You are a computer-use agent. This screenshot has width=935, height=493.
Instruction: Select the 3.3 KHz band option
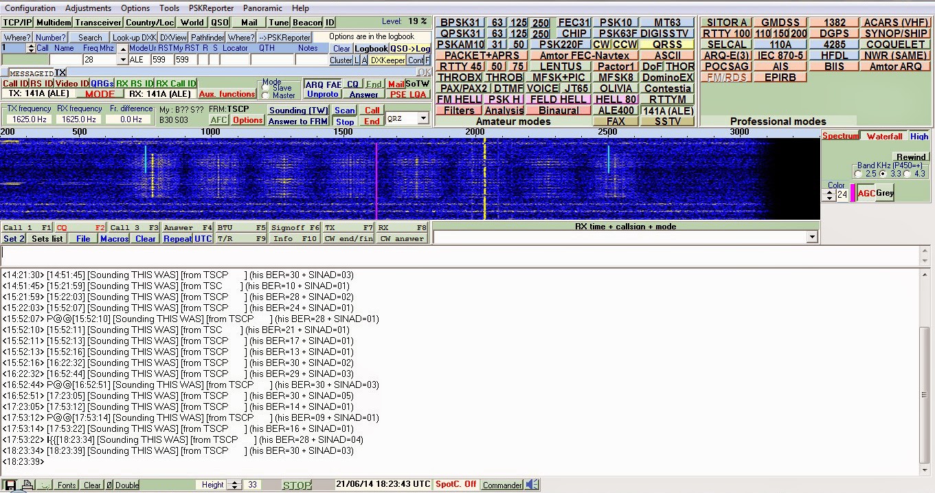883,174
